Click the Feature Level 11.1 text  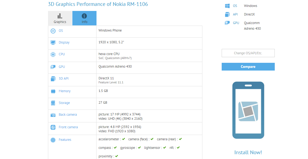coord(111,82)
